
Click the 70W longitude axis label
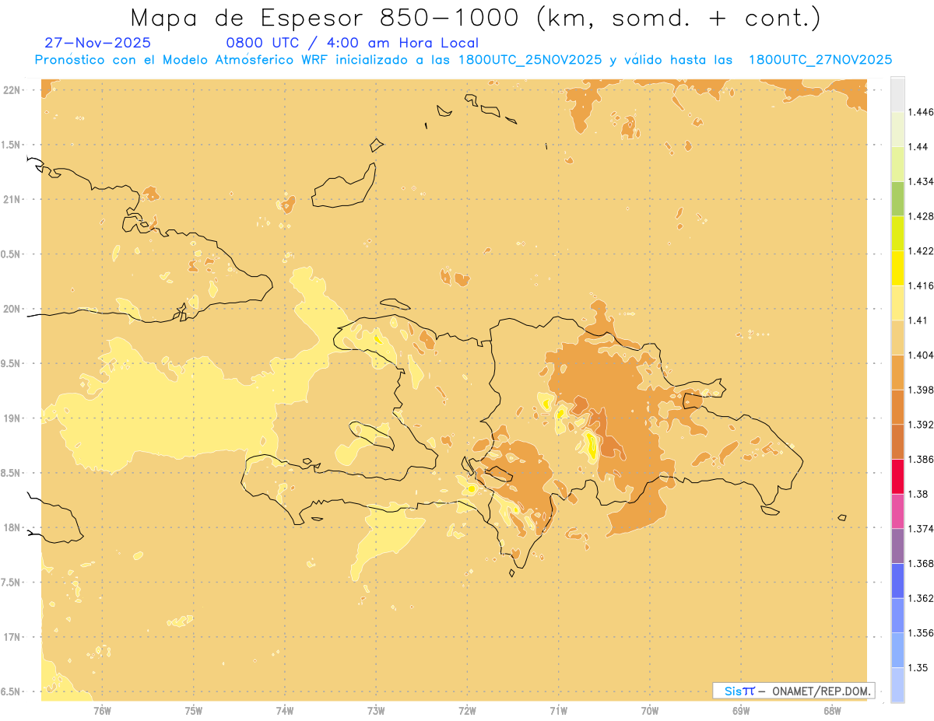[x=650, y=710]
